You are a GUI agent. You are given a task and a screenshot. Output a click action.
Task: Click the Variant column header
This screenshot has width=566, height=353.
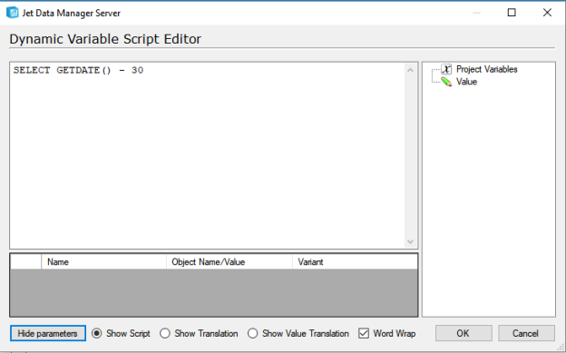coord(355,262)
